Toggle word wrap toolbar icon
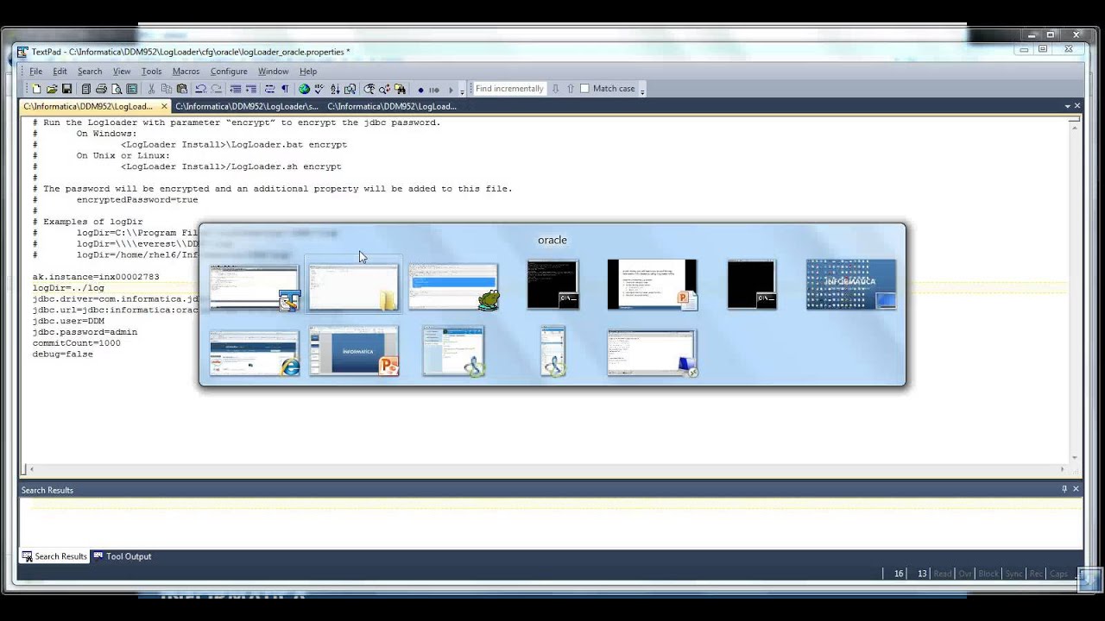 click(x=269, y=89)
